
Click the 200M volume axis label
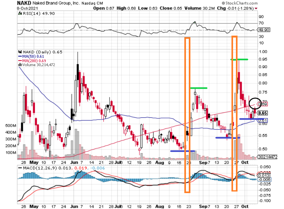pyautogui.click(x=11, y=146)
